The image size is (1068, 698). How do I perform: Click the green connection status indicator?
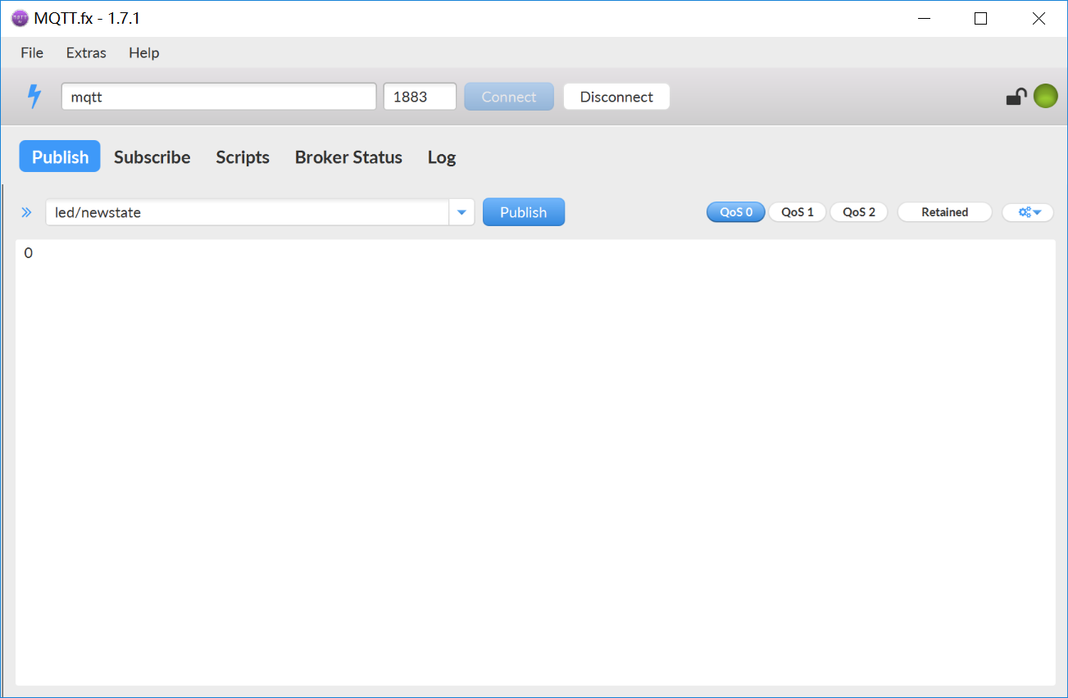pos(1045,97)
